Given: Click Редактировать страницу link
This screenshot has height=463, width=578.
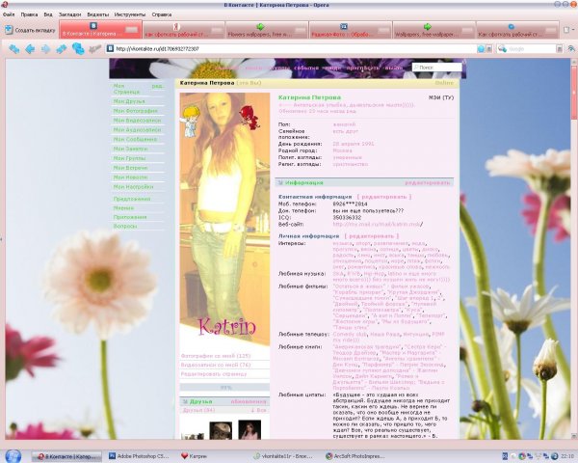Looking at the screenshot, I should [214, 374].
